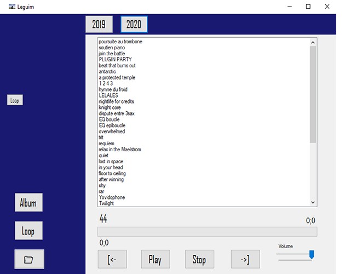The image size is (345, 274).
Task: Adjust the Volume slider handle
Action: [x=312, y=254]
